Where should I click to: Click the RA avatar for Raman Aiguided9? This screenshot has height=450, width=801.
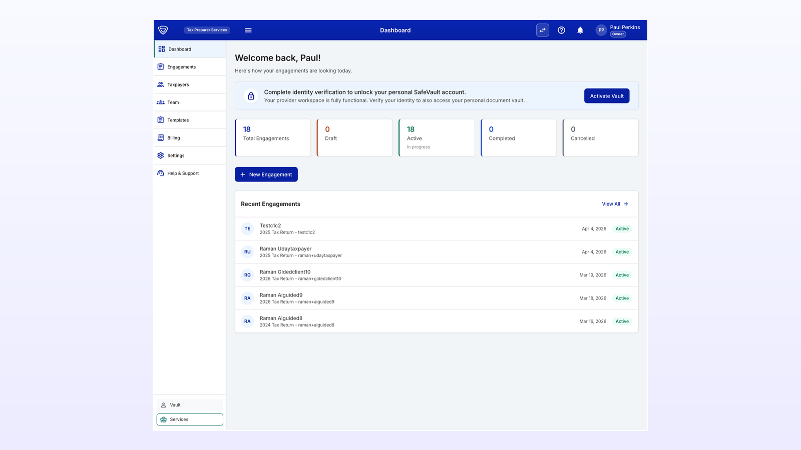pos(247,298)
